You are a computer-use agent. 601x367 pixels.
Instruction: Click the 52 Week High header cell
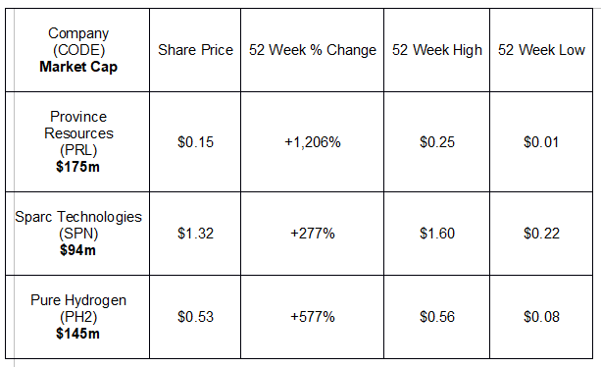[x=437, y=50]
